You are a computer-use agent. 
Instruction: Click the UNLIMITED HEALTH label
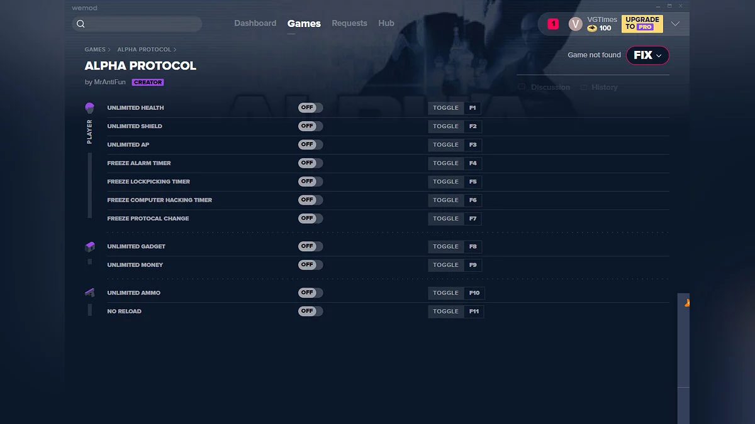135,108
